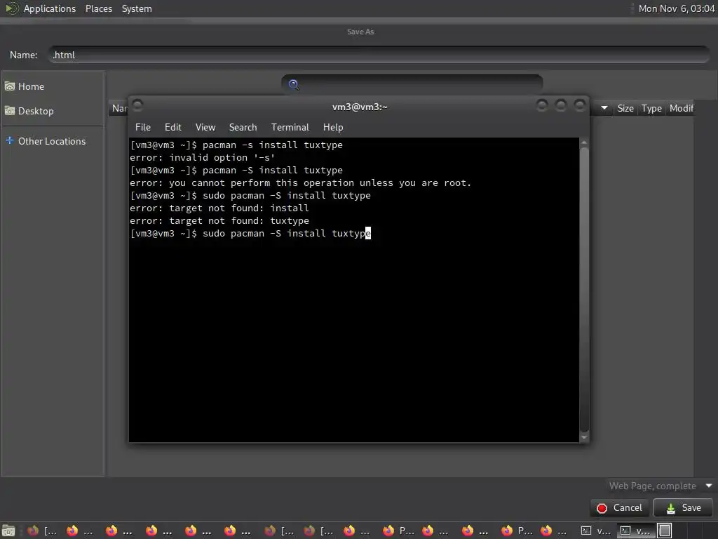Click the terminal window menu button left of the title
The width and height of the screenshot is (718, 539).
[x=138, y=106]
